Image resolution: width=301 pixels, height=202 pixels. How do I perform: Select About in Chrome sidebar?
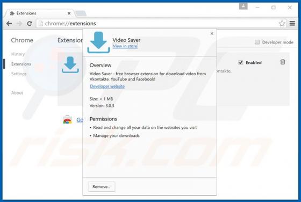17,93
